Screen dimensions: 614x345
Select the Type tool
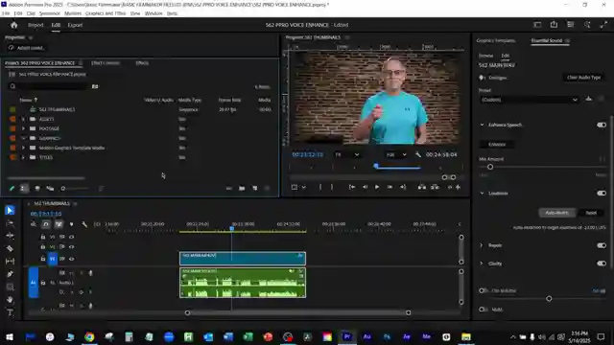click(x=11, y=312)
